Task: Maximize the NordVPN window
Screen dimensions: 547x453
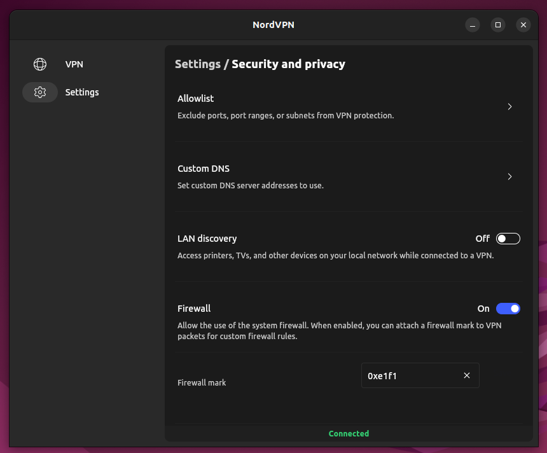Action: pos(498,25)
